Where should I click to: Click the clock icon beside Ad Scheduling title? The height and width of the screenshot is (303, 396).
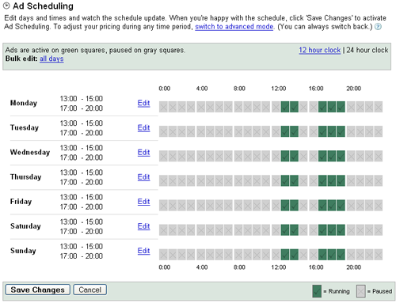tap(6, 6)
